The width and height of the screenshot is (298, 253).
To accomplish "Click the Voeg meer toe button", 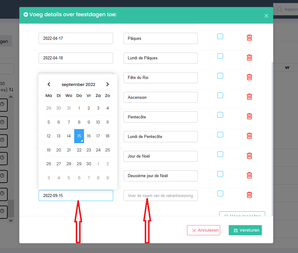I will click(242, 214).
